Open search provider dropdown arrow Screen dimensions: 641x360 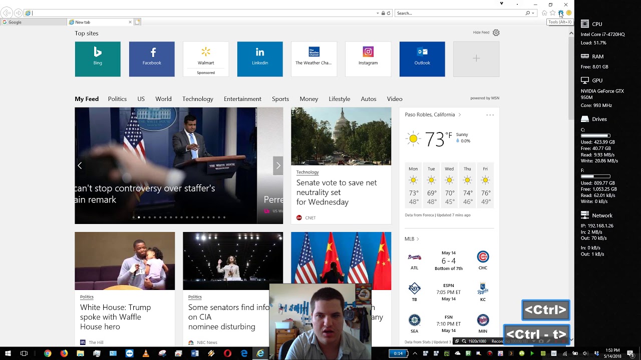pyautogui.click(x=533, y=13)
